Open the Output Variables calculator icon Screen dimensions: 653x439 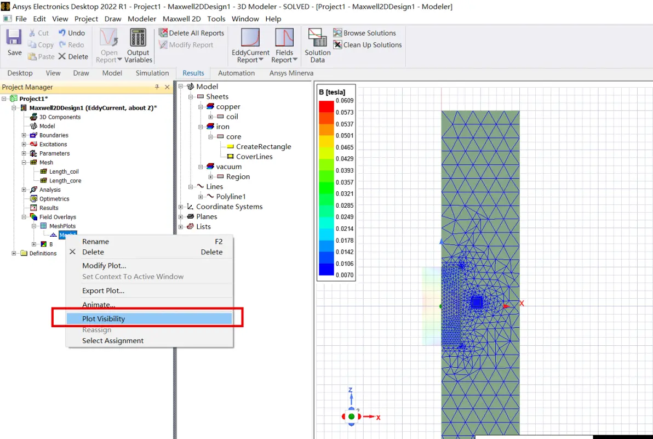point(138,37)
